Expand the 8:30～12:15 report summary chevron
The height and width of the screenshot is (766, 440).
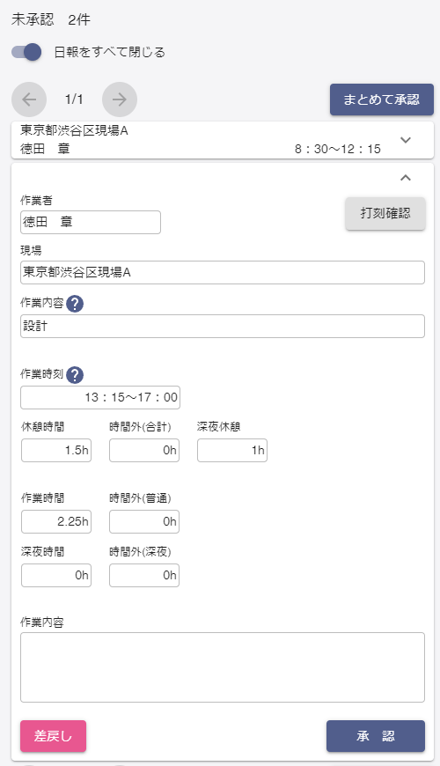point(406,140)
